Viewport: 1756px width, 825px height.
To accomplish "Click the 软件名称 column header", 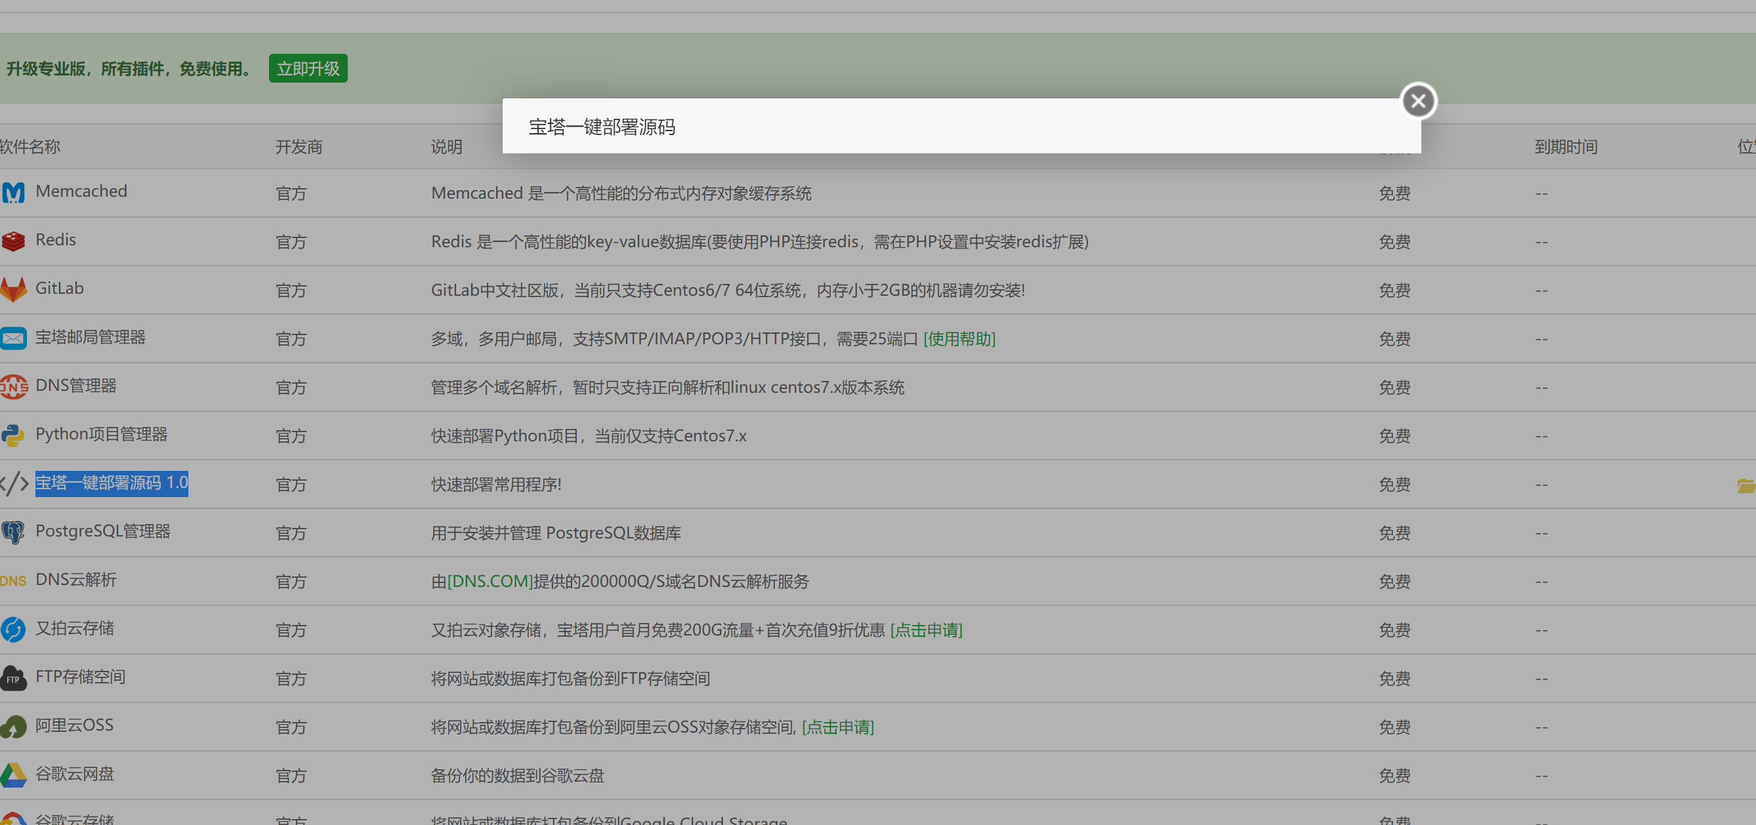I will pos(30,146).
